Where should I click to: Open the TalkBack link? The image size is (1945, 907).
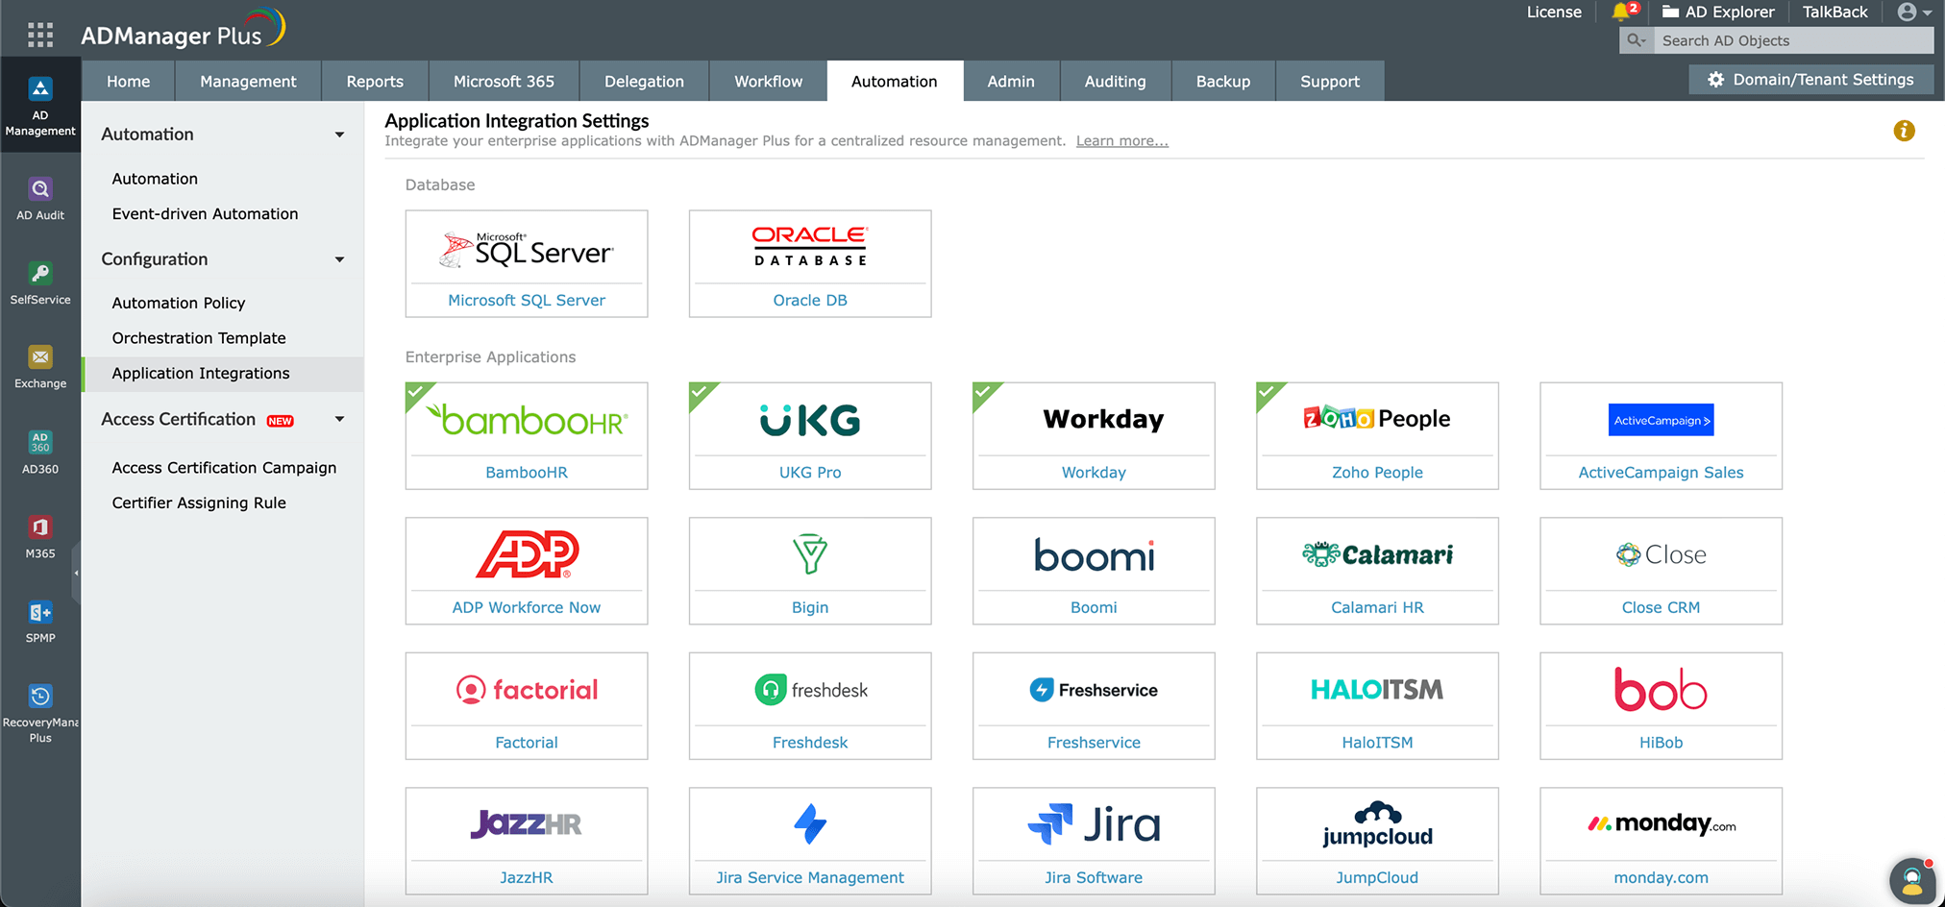click(x=1834, y=12)
